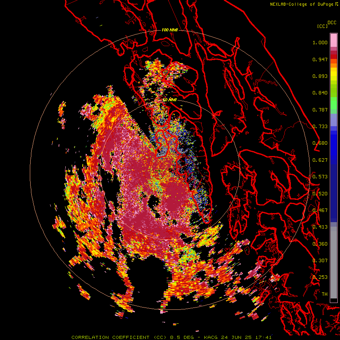
Task: Pick the light pink swatch atop the color bar
Action: point(334,40)
